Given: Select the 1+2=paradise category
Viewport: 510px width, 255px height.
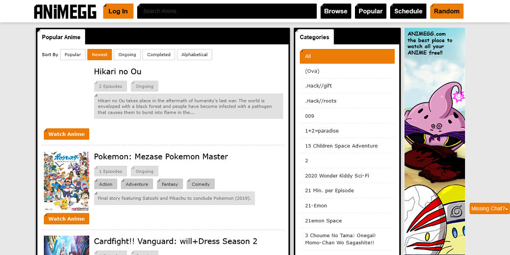Looking at the screenshot, I should tap(347, 131).
